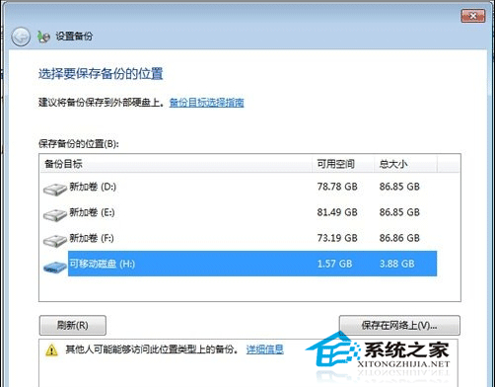The height and width of the screenshot is (387, 495).
Task: Click the 81.49 GB free space value
Action: 337,212
